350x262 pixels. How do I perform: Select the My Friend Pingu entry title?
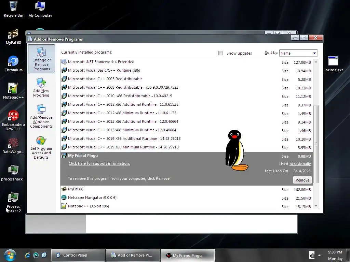[83, 156]
